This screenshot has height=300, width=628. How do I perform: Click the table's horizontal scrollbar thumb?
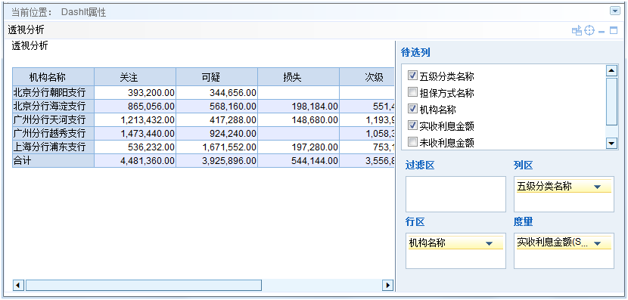(144, 285)
